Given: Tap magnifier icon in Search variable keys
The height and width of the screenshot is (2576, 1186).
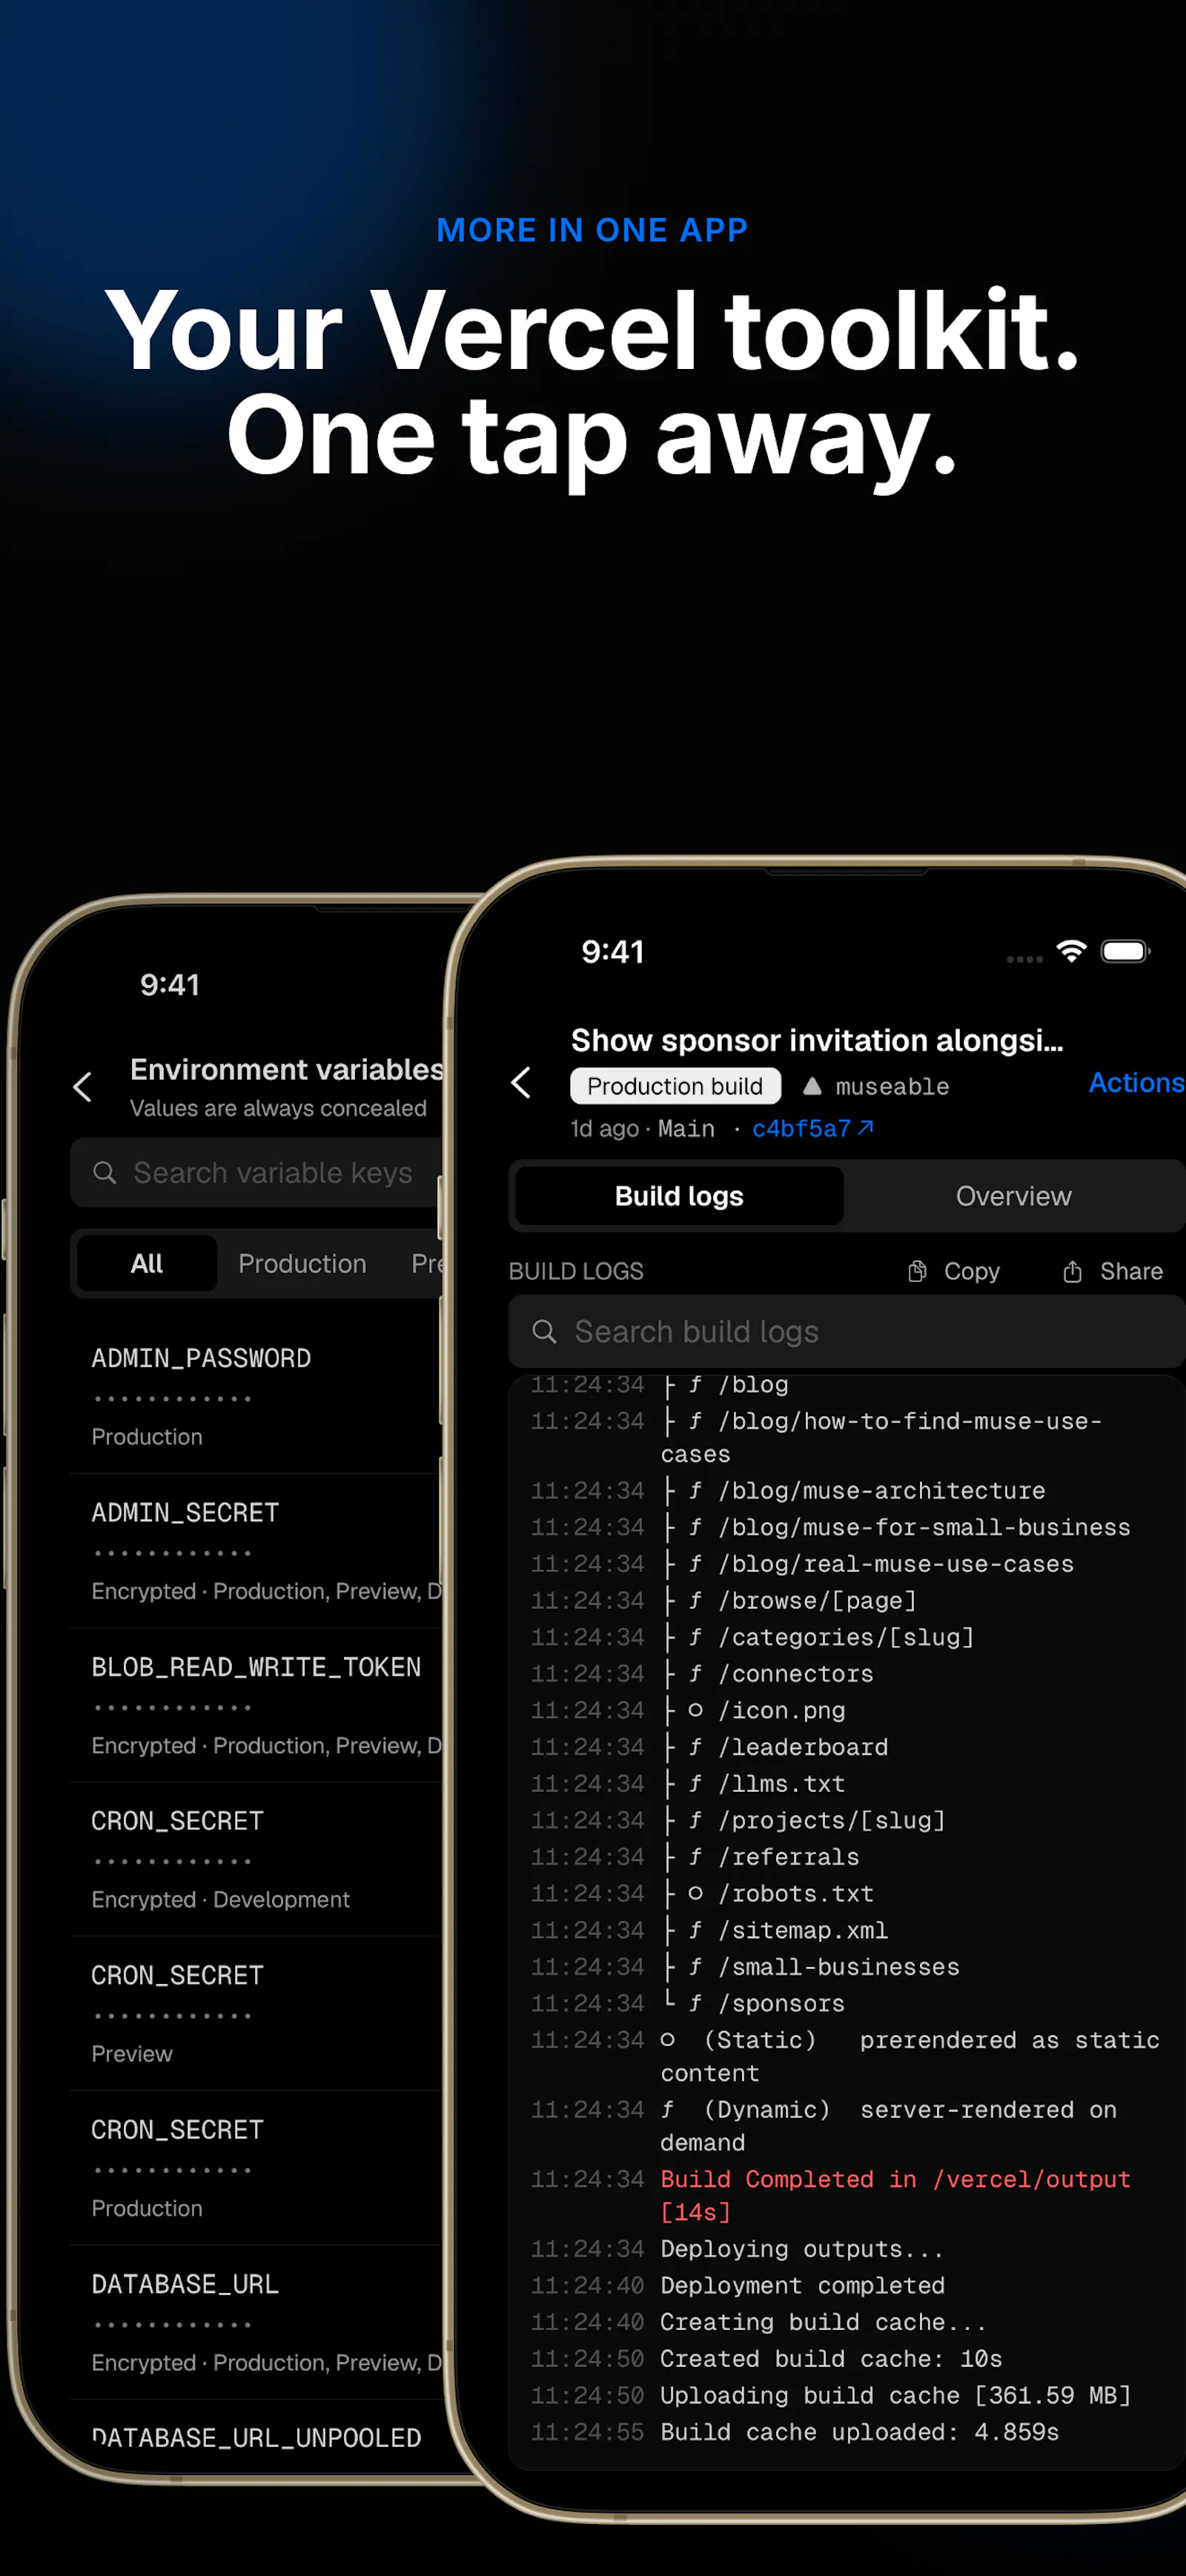Looking at the screenshot, I should (x=104, y=1173).
